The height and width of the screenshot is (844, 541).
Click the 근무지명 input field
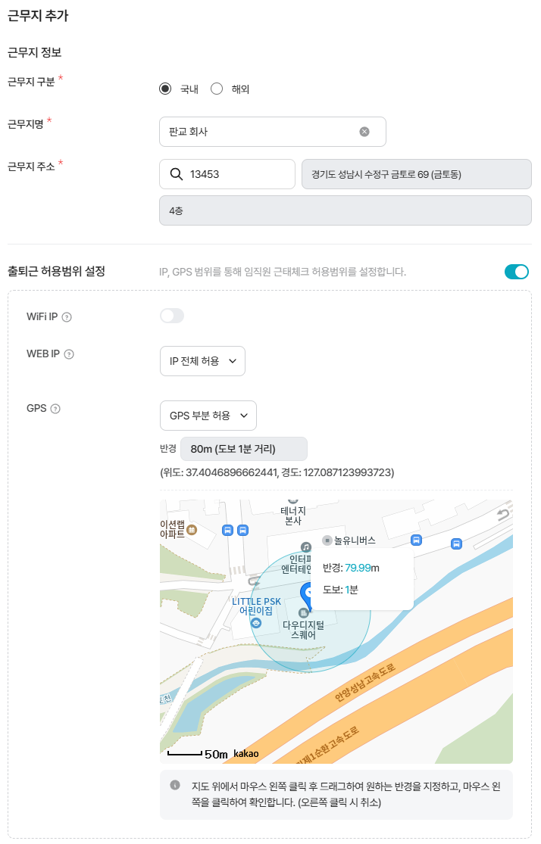click(x=258, y=132)
